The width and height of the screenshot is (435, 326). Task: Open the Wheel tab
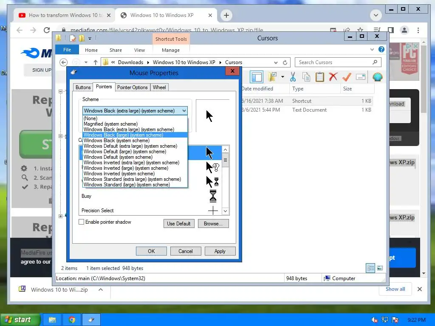159,87
